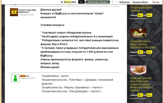The width and height of the screenshot is (163, 103).
Task: Click the 99 р. badge above купили 476 купонов
Action: tap(149, 95)
